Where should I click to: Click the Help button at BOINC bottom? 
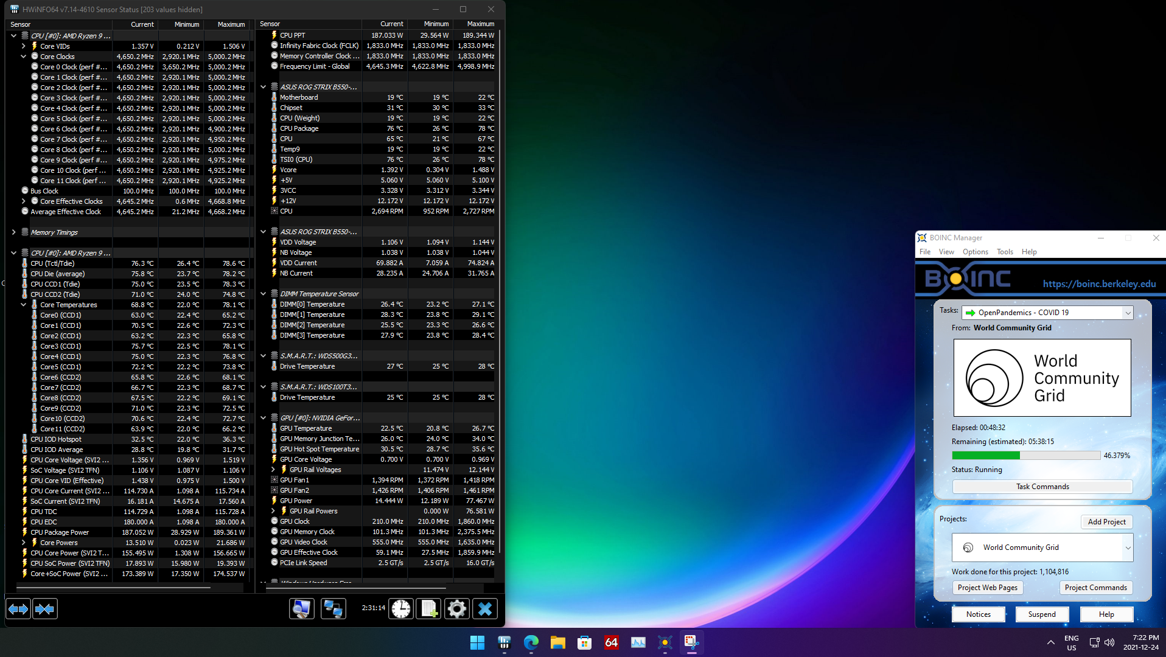(x=1106, y=614)
